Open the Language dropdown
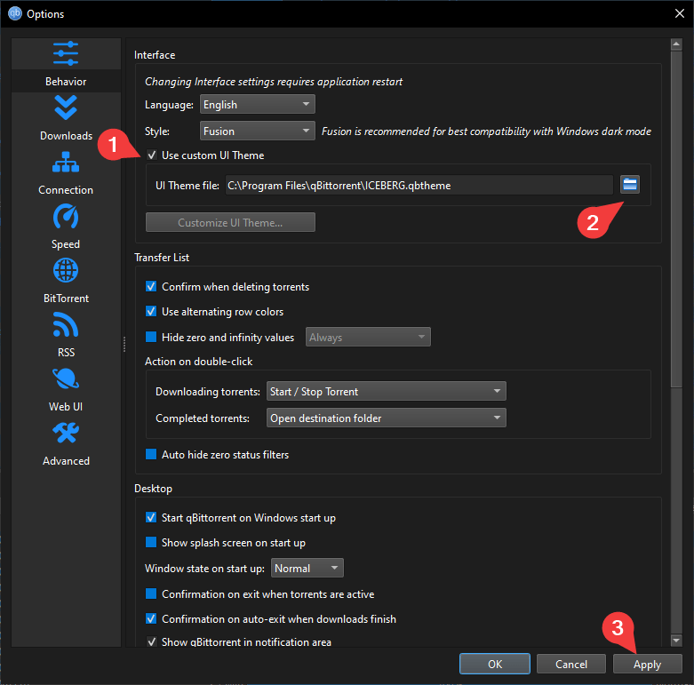 [x=257, y=105]
